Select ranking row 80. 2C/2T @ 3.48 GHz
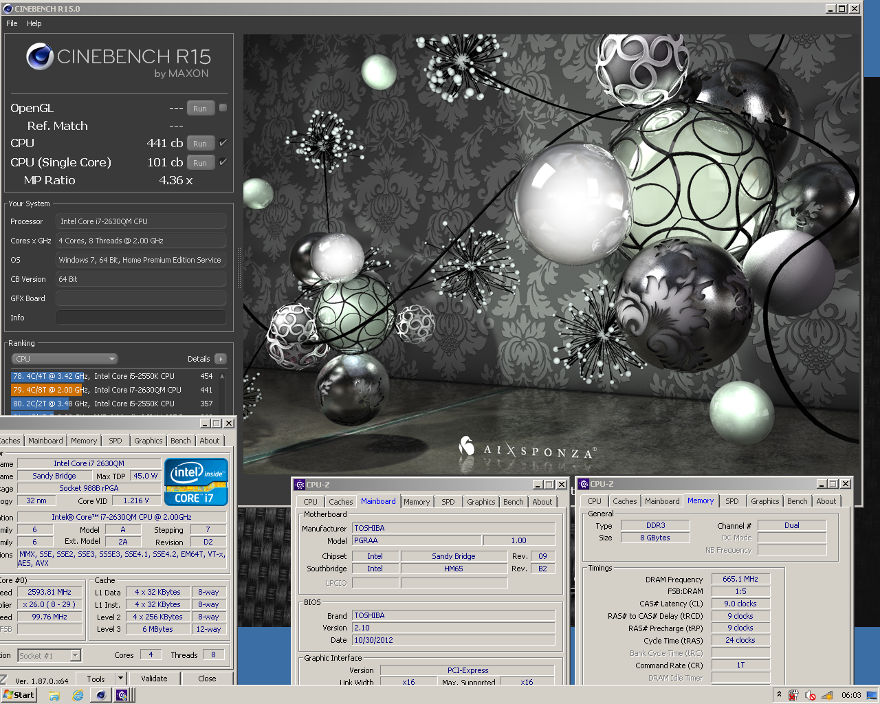This screenshot has height=704, width=880. click(113, 404)
